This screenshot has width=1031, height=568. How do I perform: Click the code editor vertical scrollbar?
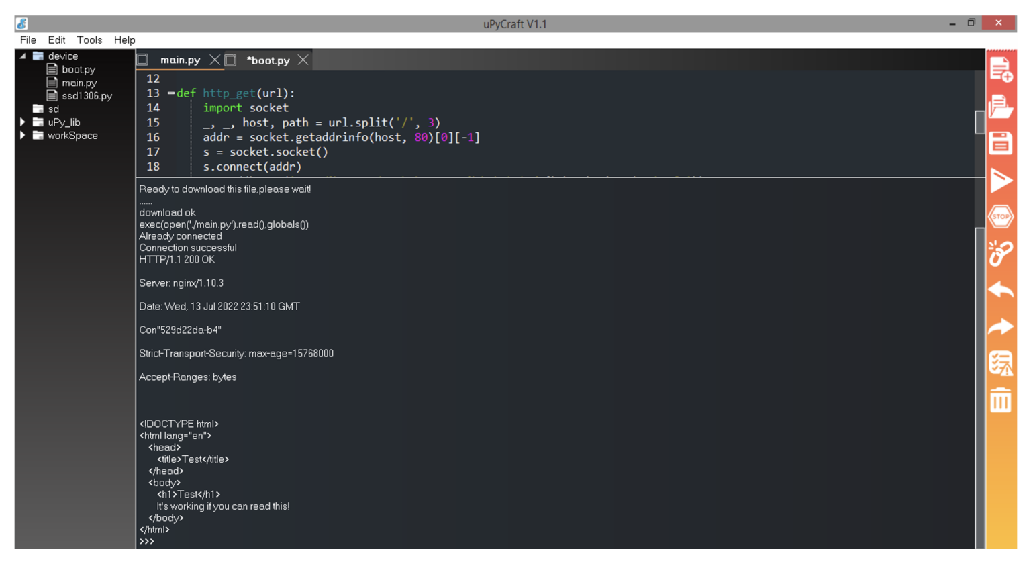(x=979, y=122)
